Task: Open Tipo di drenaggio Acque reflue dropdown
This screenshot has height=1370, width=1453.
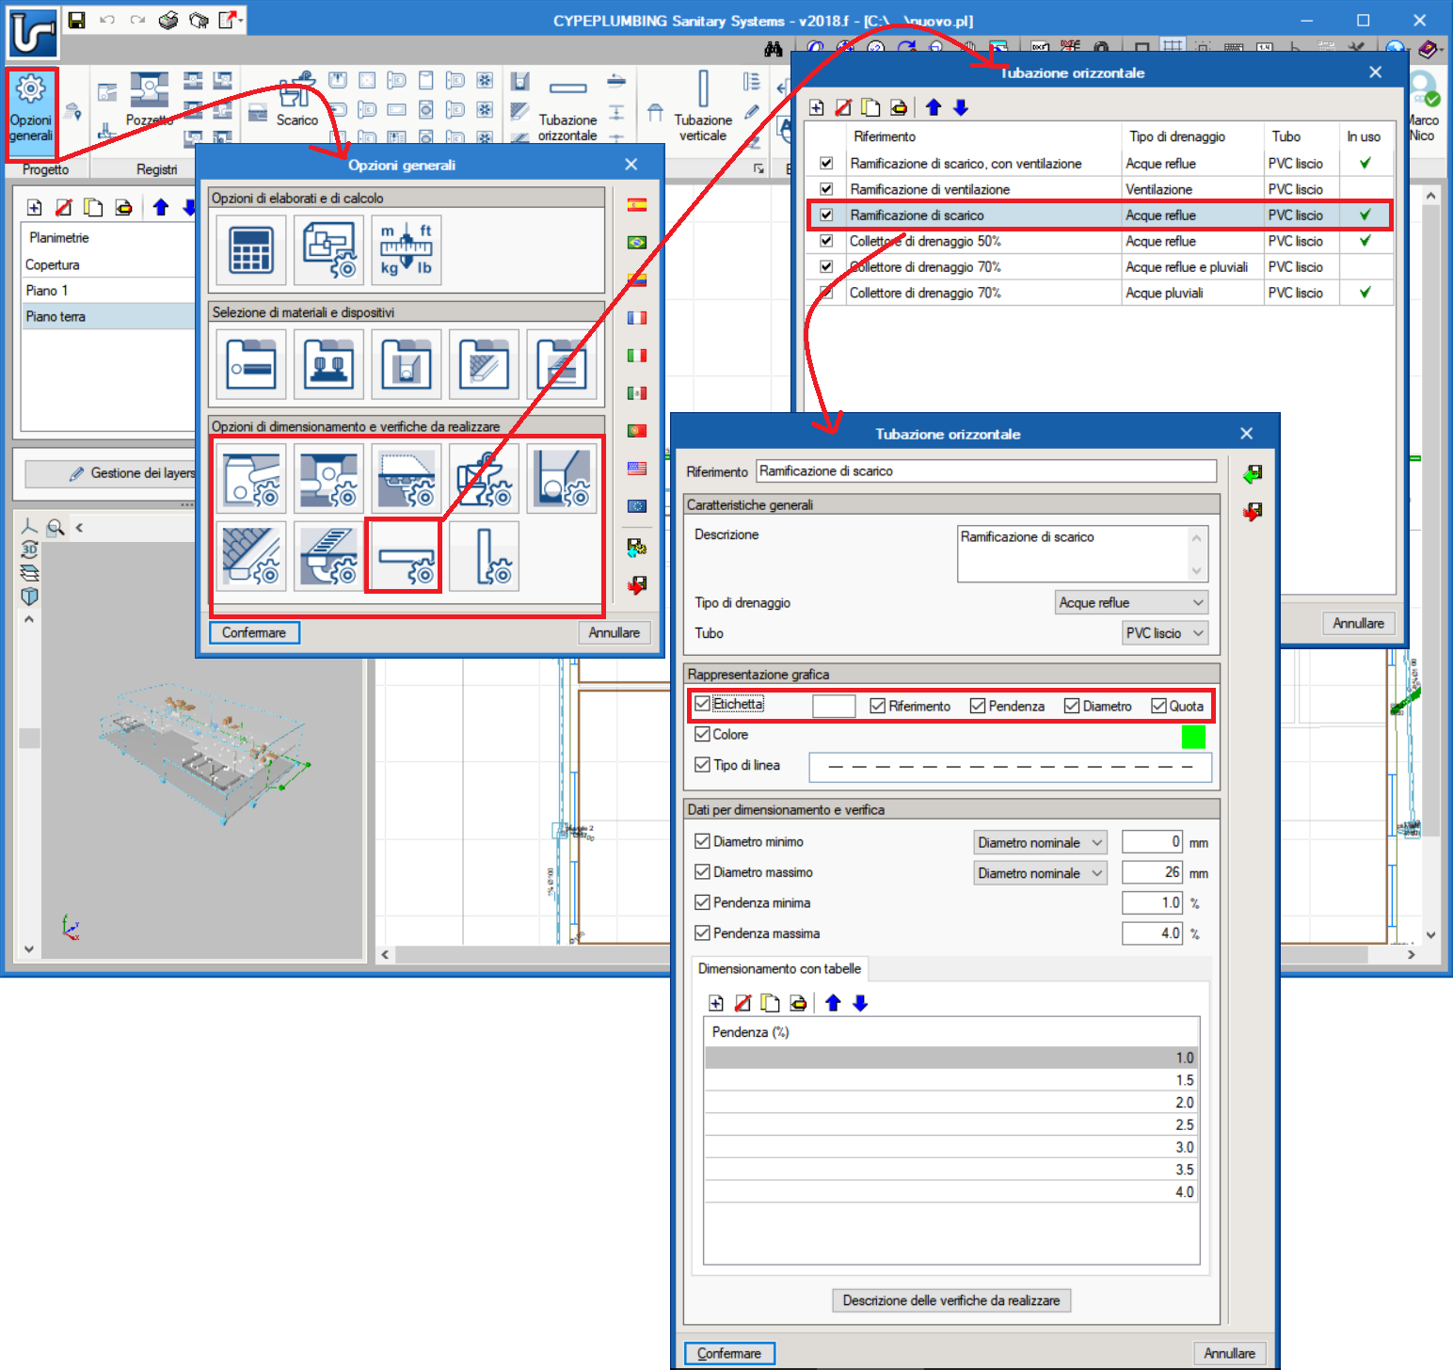Action: pos(1131,602)
